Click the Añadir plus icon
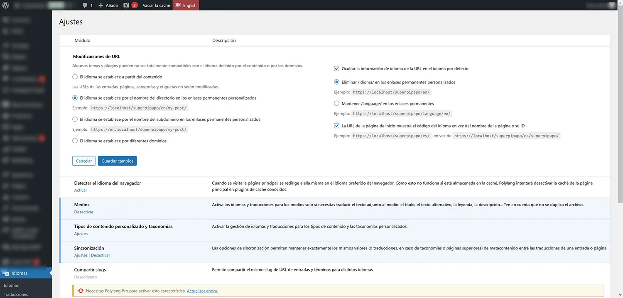This screenshot has width=623, height=298. (x=101, y=5)
